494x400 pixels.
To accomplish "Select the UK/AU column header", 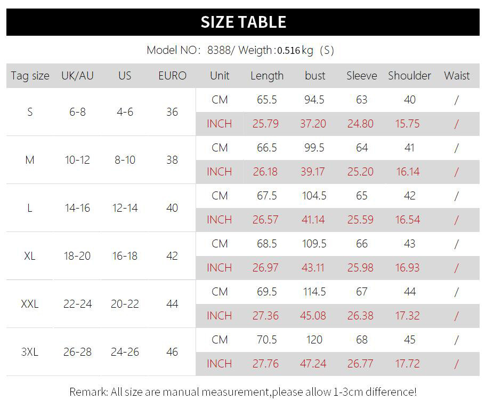I will point(77,76).
